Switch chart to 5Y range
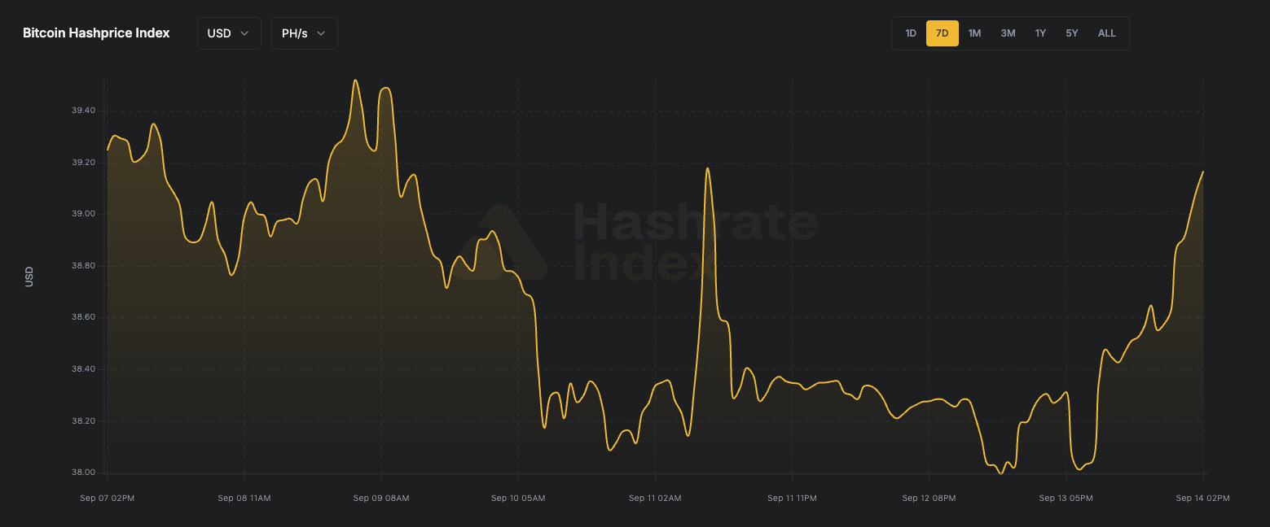The height and width of the screenshot is (527, 1270). point(1072,33)
